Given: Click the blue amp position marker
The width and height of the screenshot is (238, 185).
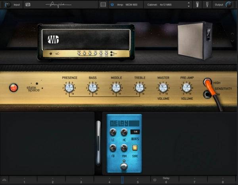Looking at the screenshot, I should pos(122,180).
